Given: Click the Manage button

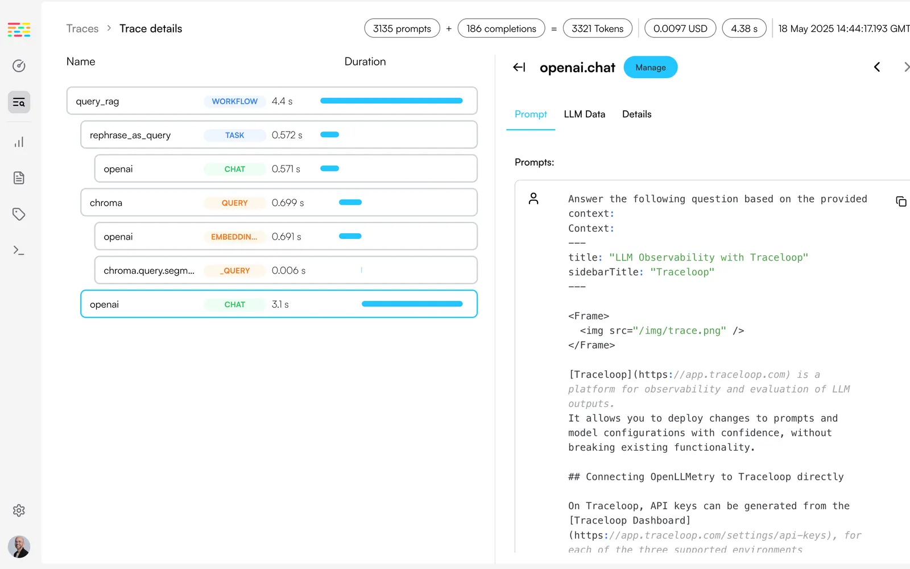Looking at the screenshot, I should click(x=651, y=67).
